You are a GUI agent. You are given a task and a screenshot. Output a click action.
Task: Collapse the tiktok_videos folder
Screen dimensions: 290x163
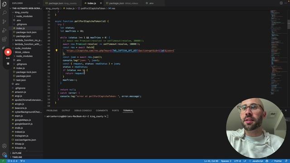pos(22,52)
